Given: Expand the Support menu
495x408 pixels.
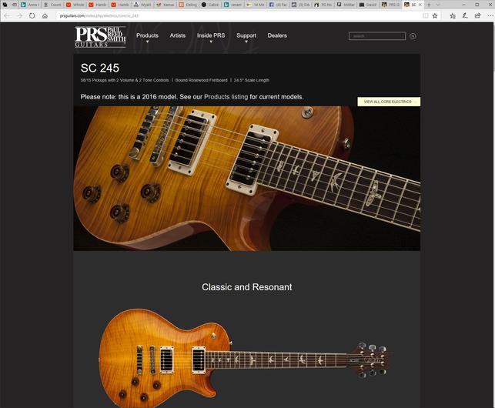Looking at the screenshot, I should pos(246,35).
